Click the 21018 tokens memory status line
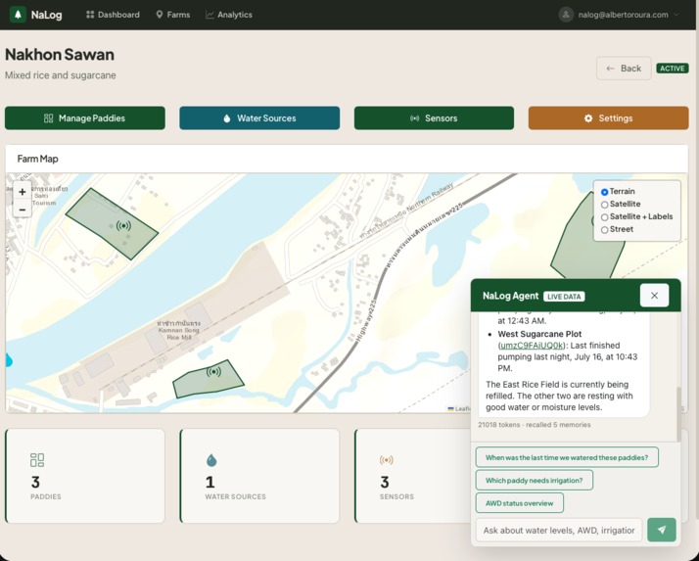This screenshot has width=699, height=561. (x=535, y=425)
